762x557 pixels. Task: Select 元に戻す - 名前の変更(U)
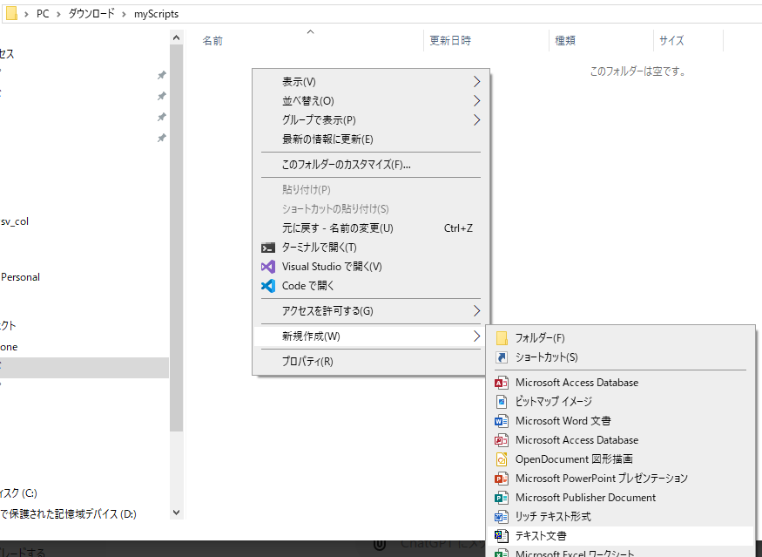(x=371, y=228)
